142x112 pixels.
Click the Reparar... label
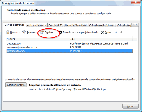[32, 32]
